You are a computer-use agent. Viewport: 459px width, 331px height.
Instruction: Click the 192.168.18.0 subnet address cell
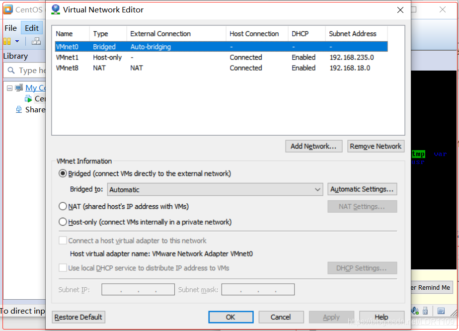point(350,68)
